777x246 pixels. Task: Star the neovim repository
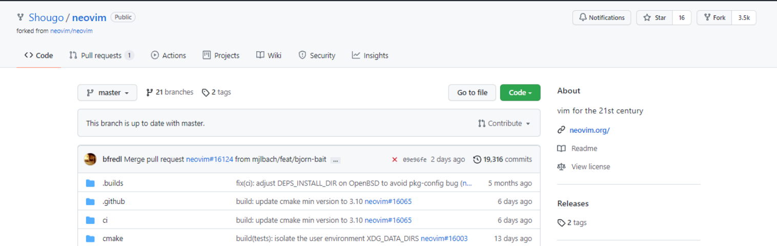point(655,17)
